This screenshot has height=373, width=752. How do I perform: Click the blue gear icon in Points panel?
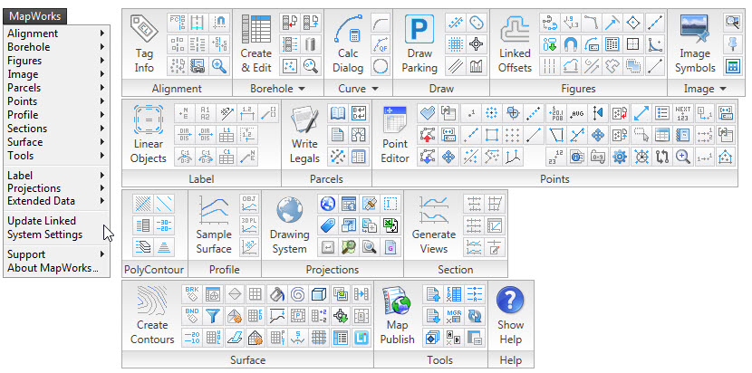coord(620,157)
